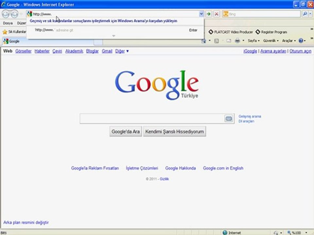Click the browser Forward arrow button

pos(14,14)
